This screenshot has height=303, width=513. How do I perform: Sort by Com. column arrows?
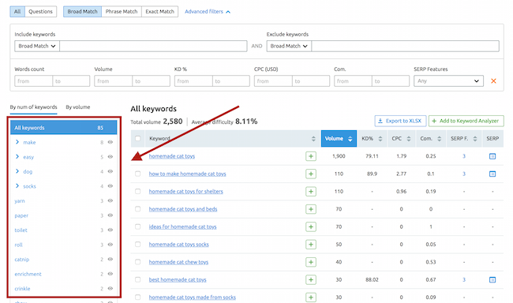point(440,139)
